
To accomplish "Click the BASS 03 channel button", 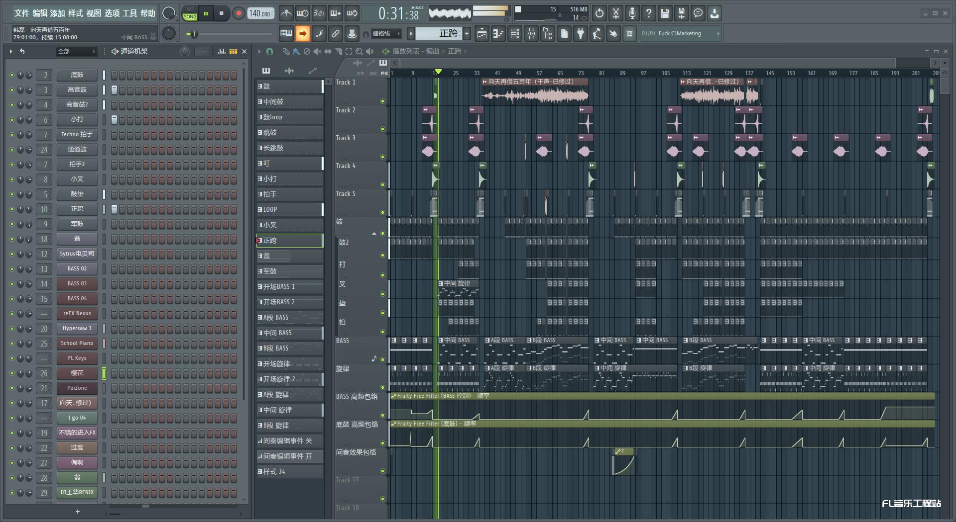I will [x=77, y=284].
